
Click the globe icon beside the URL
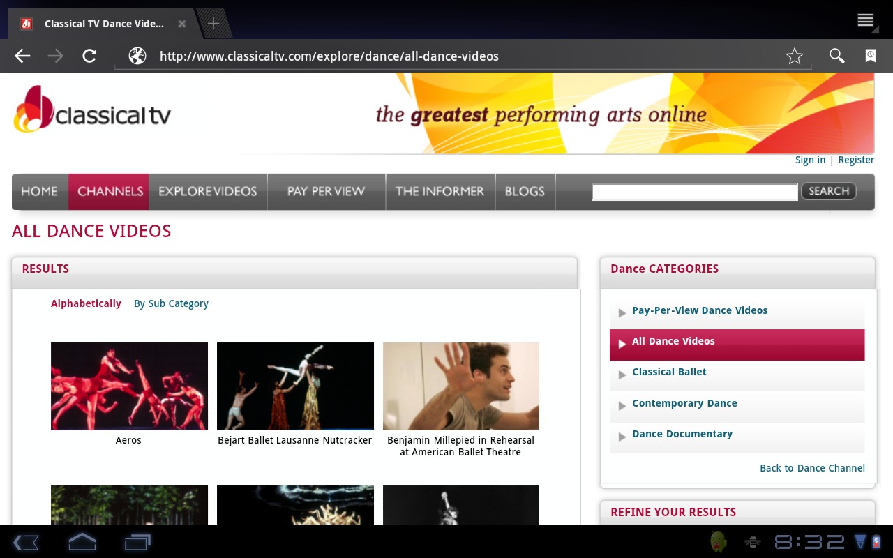click(x=137, y=56)
